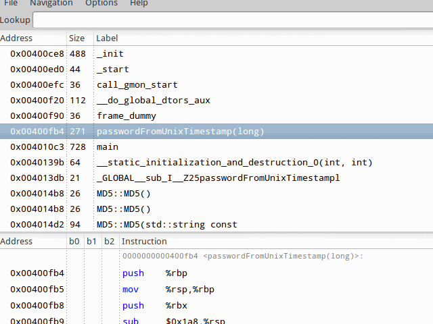Open the Help menu

pos(139,3)
